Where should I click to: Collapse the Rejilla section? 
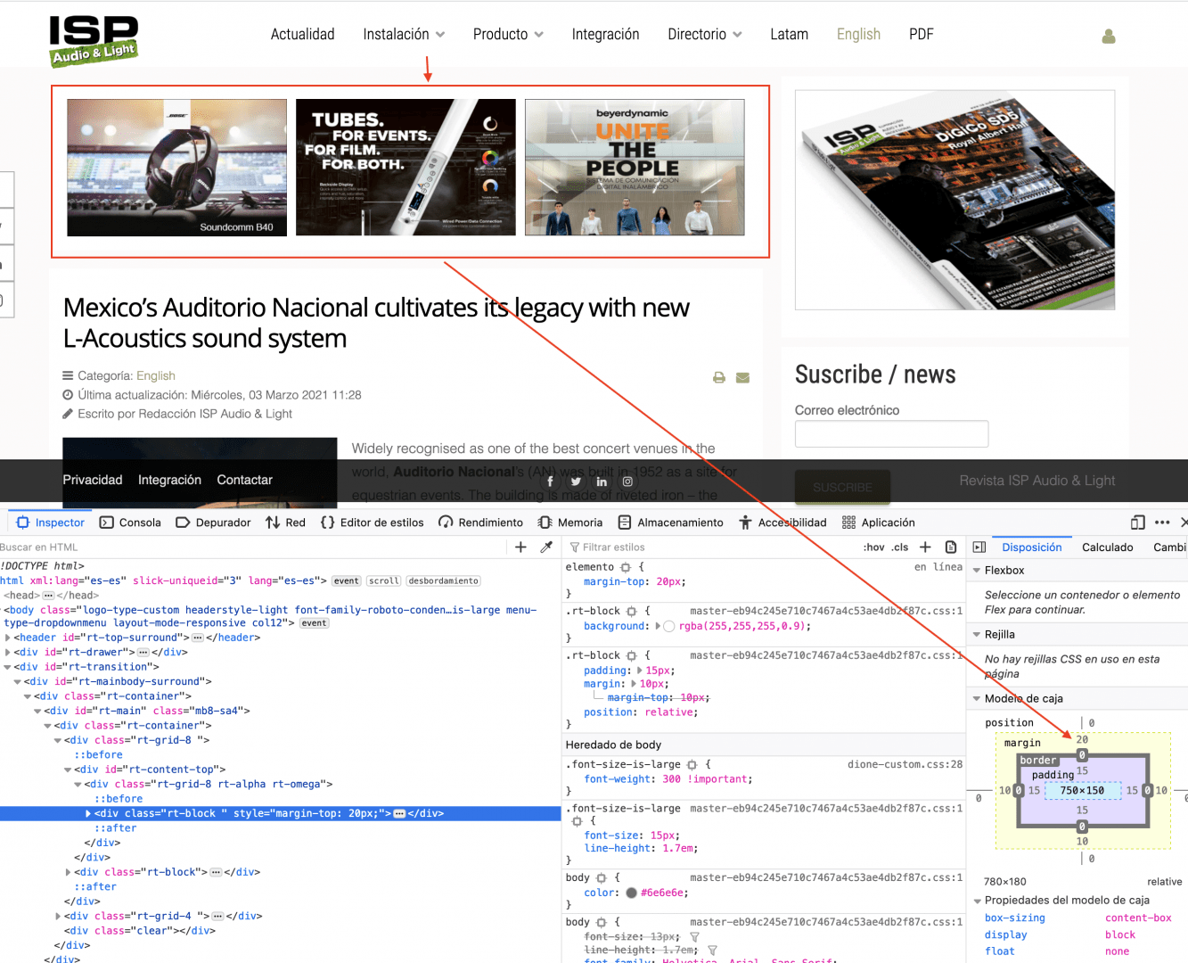[x=977, y=635]
